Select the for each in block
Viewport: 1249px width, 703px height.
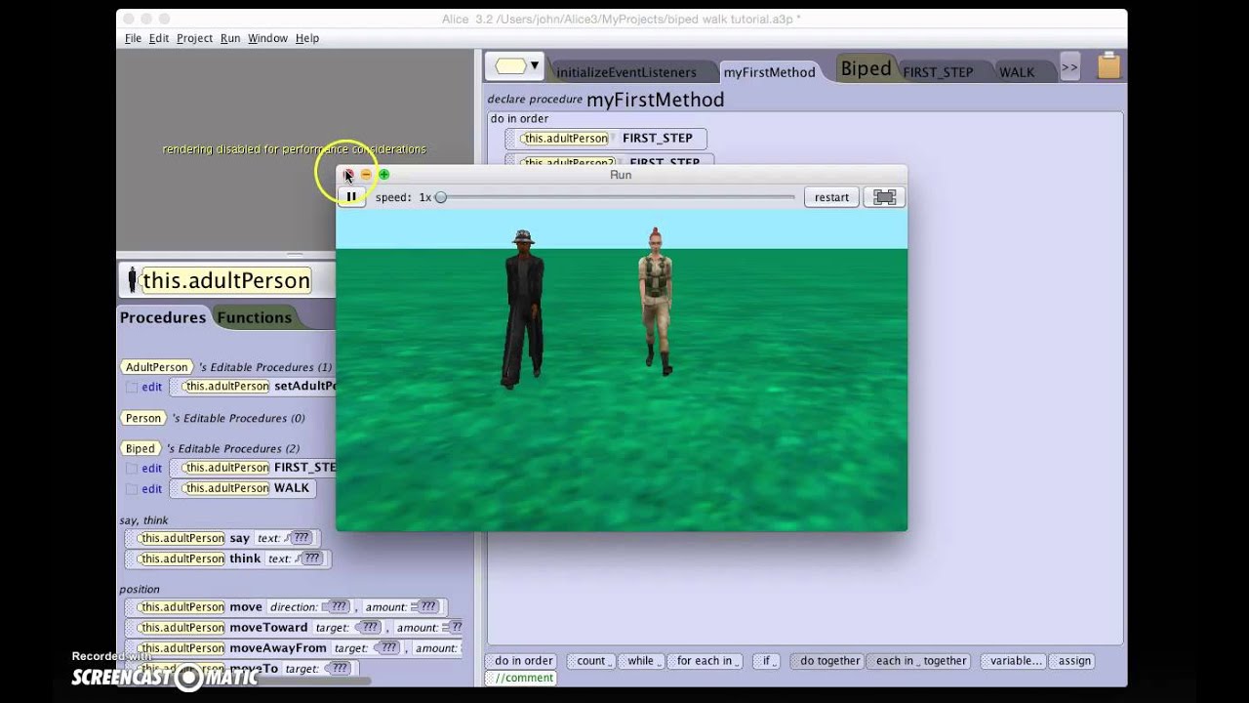click(705, 661)
